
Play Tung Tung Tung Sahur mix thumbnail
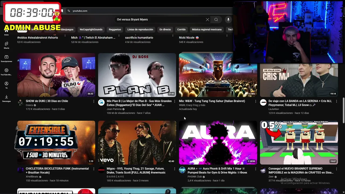pyautogui.click(x=218, y=75)
